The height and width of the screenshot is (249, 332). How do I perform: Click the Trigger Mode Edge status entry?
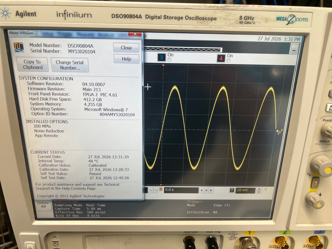(x=209, y=205)
